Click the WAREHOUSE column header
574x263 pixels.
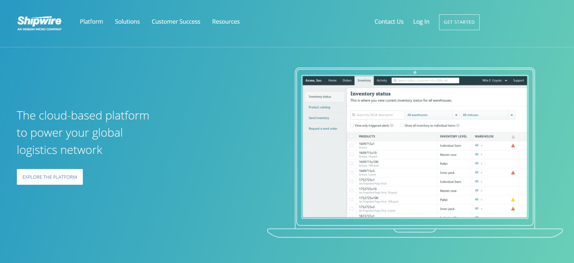(x=484, y=136)
